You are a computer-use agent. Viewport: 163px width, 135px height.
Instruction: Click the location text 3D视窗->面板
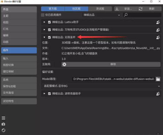click(x=71, y=43)
